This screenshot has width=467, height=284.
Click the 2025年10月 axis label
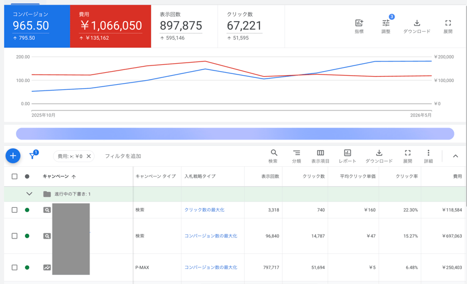43,115
